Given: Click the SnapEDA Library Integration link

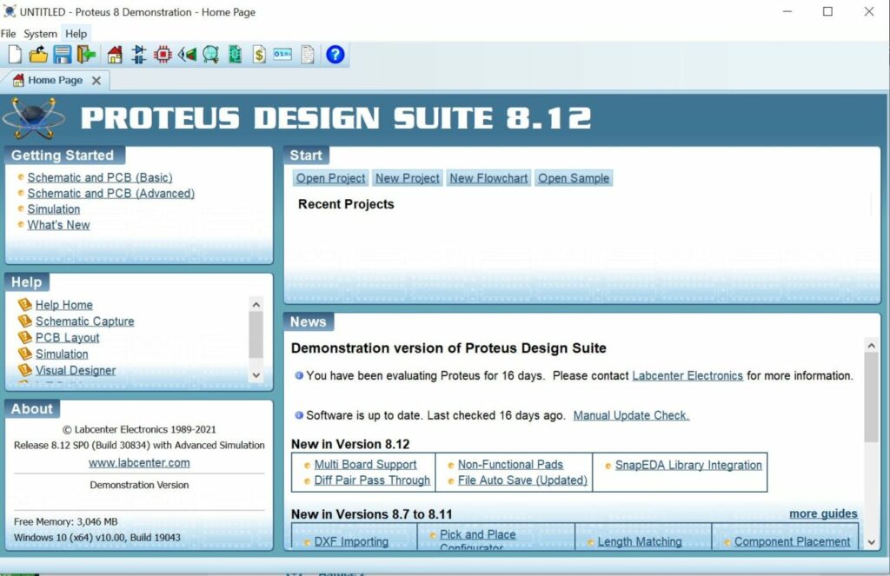Looking at the screenshot, I should (x=688, y=465).
